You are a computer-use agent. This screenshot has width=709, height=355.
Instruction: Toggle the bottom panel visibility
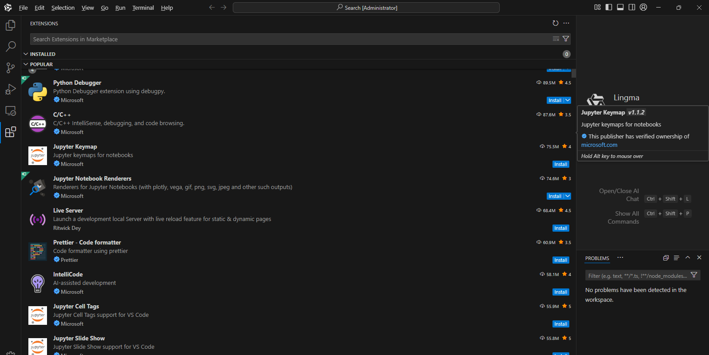pos(620,7)
